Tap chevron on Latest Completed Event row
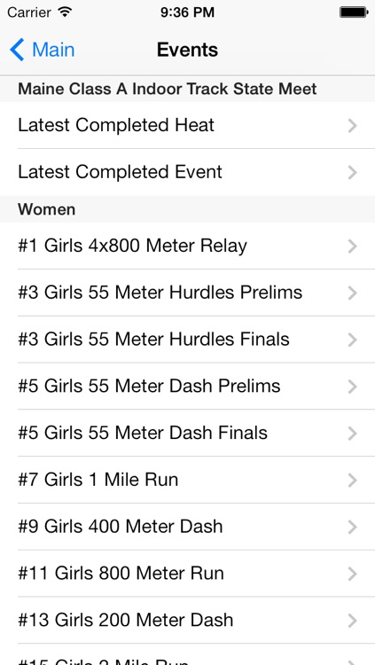This screenshot has width=375, height=665. [352, 172]
